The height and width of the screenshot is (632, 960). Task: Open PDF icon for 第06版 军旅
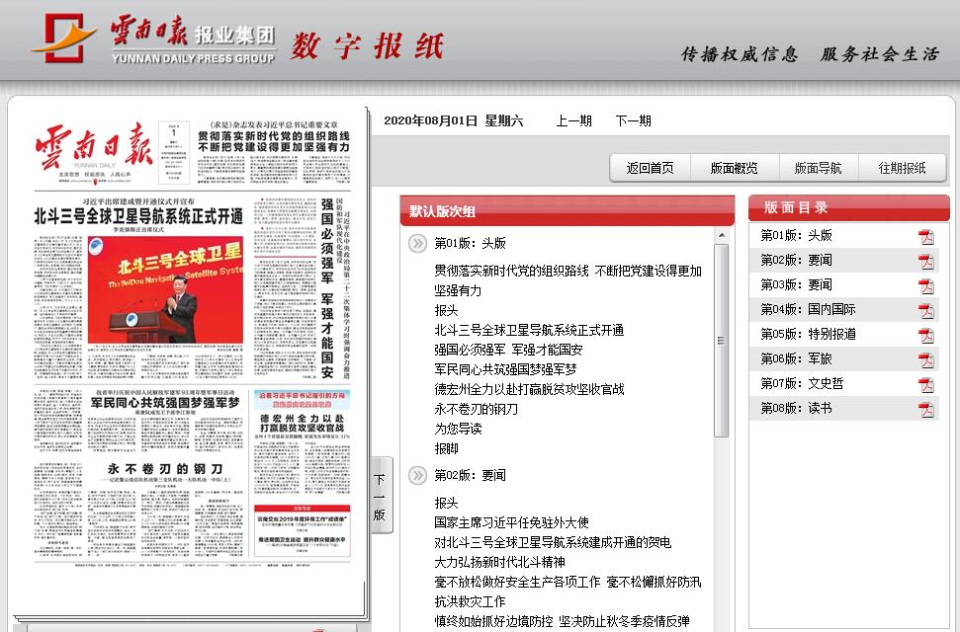(x=925, y=359)
